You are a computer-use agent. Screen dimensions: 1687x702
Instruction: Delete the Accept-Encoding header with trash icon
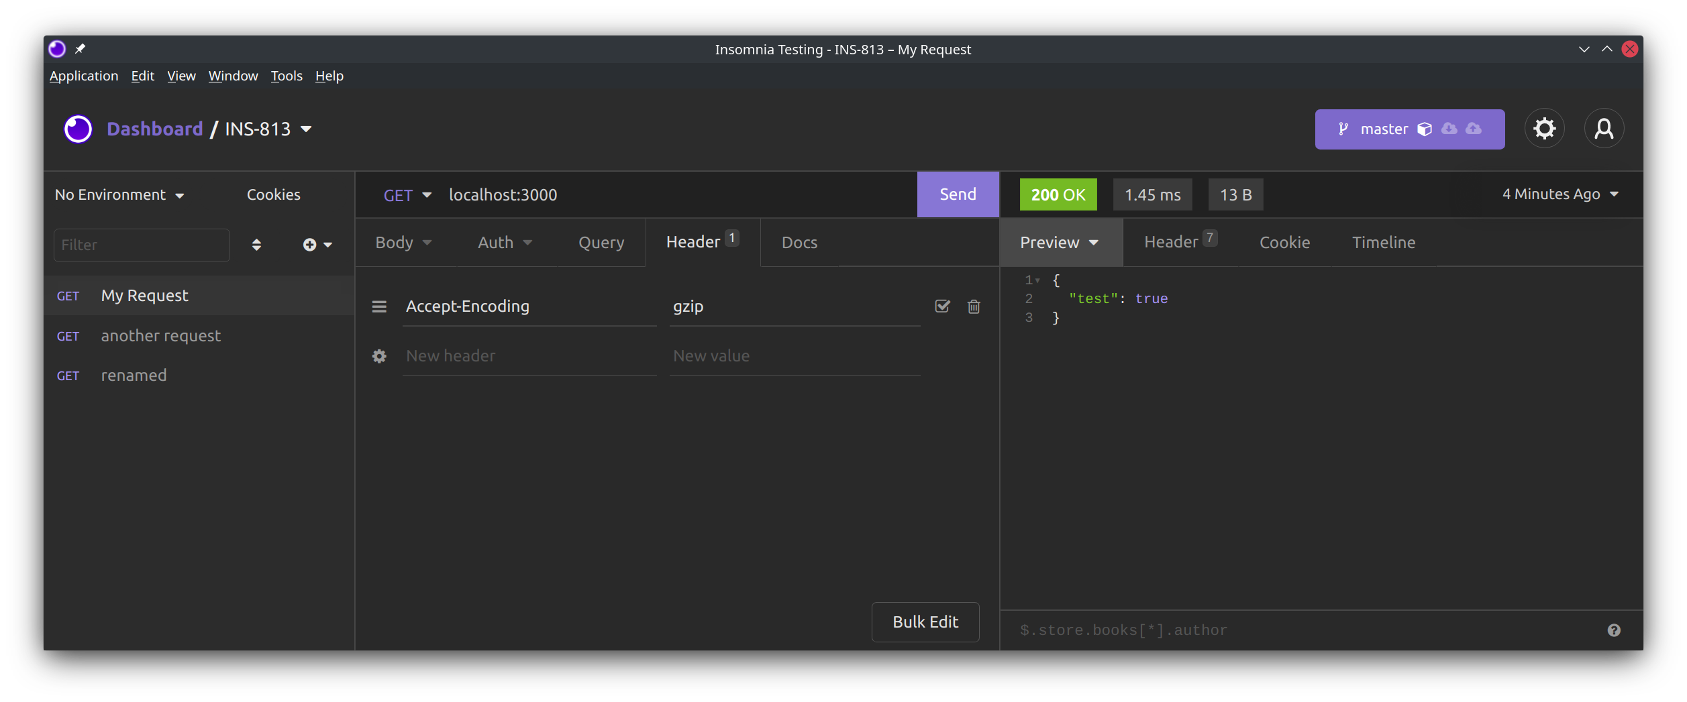point(974,306)
